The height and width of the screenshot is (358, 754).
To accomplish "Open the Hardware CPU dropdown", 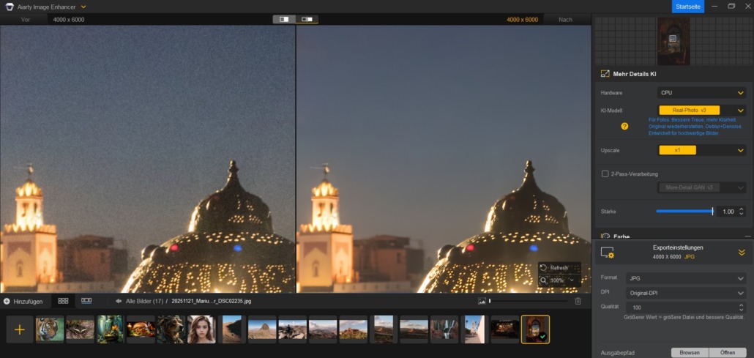I will tap(701, 93).
